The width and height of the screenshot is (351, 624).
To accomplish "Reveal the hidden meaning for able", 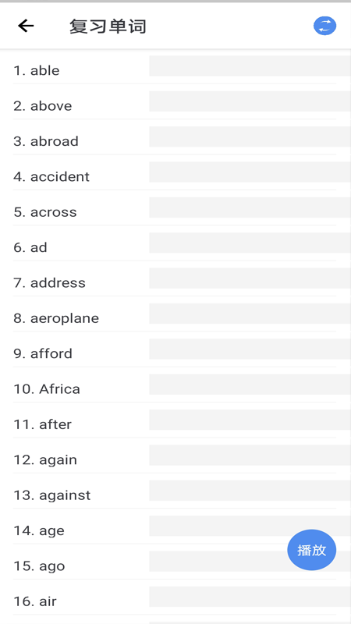I will point(250,66).
